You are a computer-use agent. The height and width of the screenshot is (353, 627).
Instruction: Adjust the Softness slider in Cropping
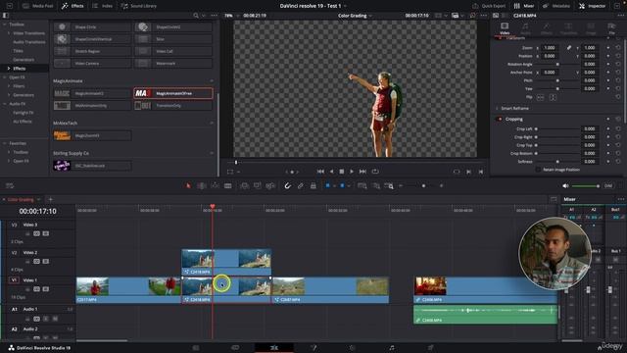(557, 162)
